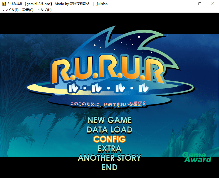The width and height of the screenshot is (219, 178).
Task: Open the ヘルプ(H) menu
Action: [44, 10]
